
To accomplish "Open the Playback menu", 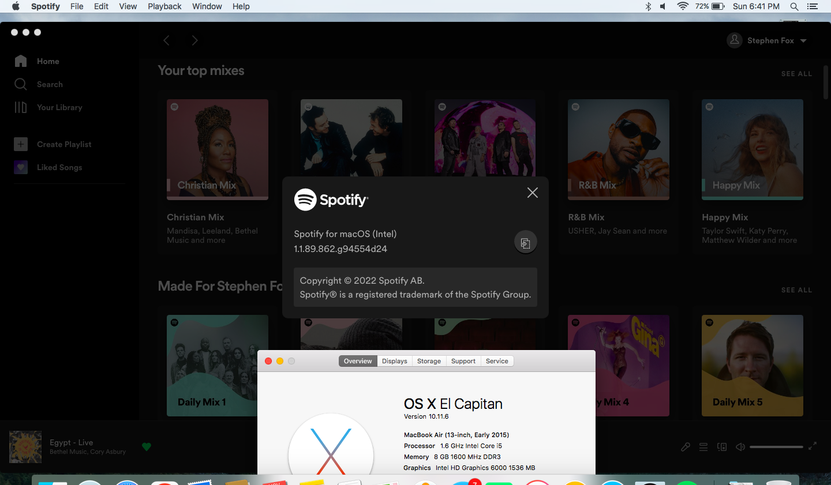I will pyautogui.click(x=164, y=6).
